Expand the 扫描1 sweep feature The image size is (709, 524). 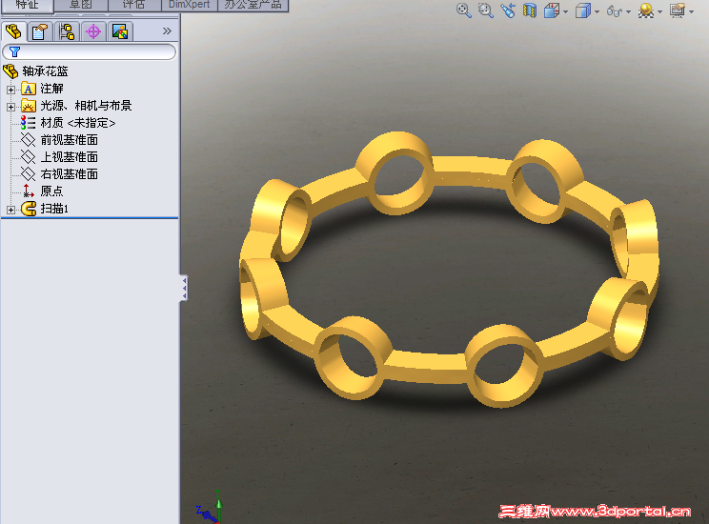10,210
